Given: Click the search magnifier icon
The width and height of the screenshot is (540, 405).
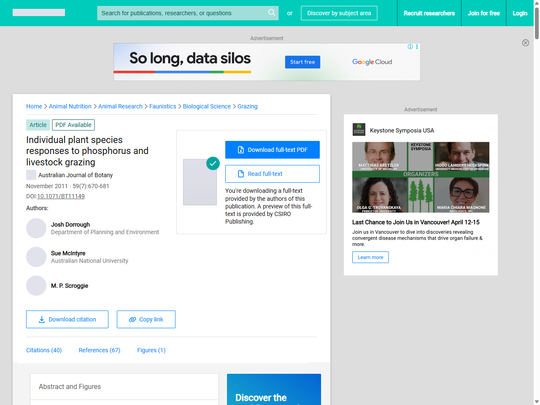Looking at the screenshot, I should [272, 13].
